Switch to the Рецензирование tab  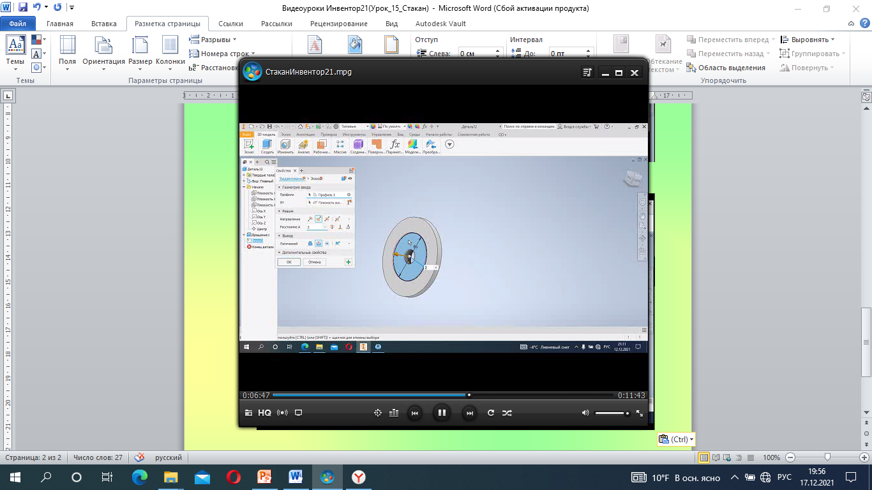click(339, 24)
